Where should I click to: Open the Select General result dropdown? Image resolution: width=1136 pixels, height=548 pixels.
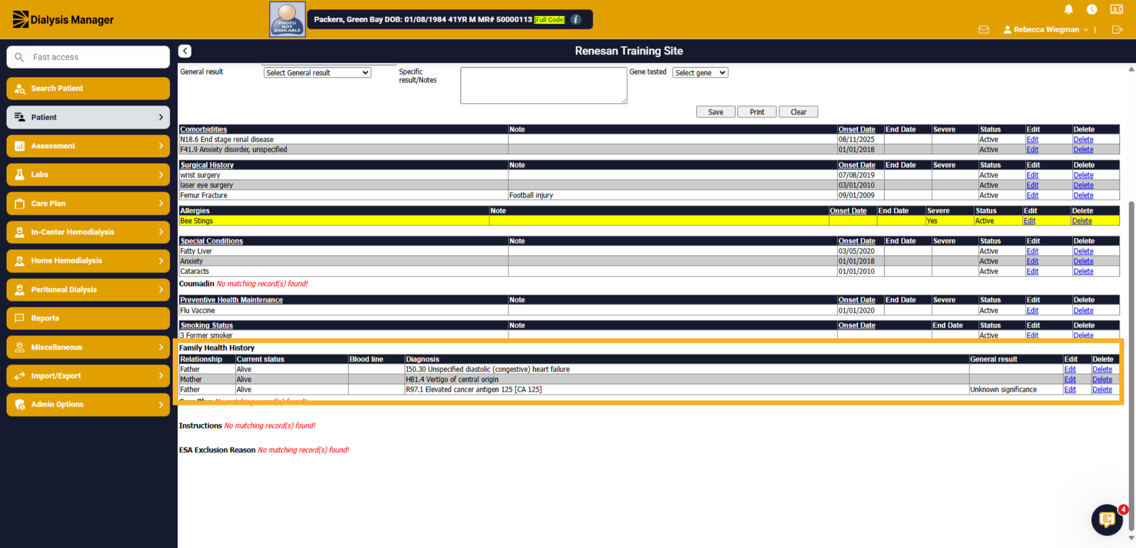pos(317,73)
